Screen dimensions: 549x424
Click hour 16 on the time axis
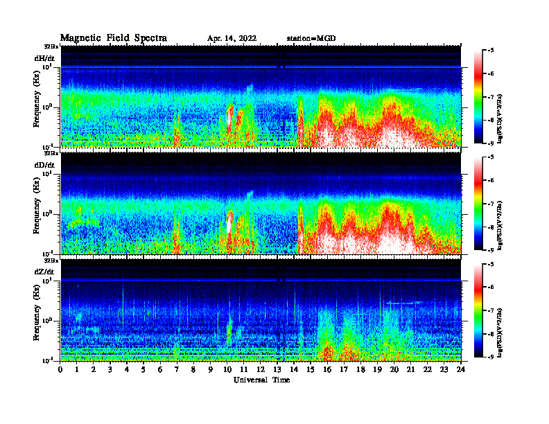pos(327,370)
